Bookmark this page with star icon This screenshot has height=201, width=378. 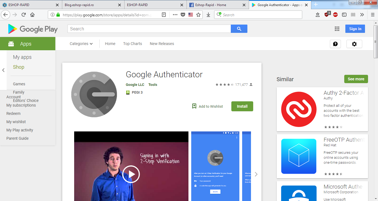point(198,15)
